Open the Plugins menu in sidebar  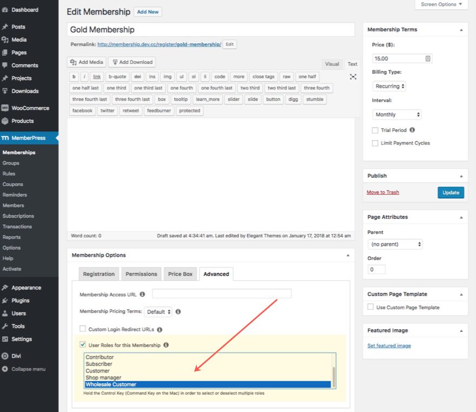click(21, 300)
